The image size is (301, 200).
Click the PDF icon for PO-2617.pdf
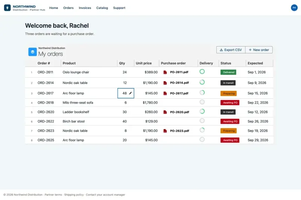pos(165,93)
